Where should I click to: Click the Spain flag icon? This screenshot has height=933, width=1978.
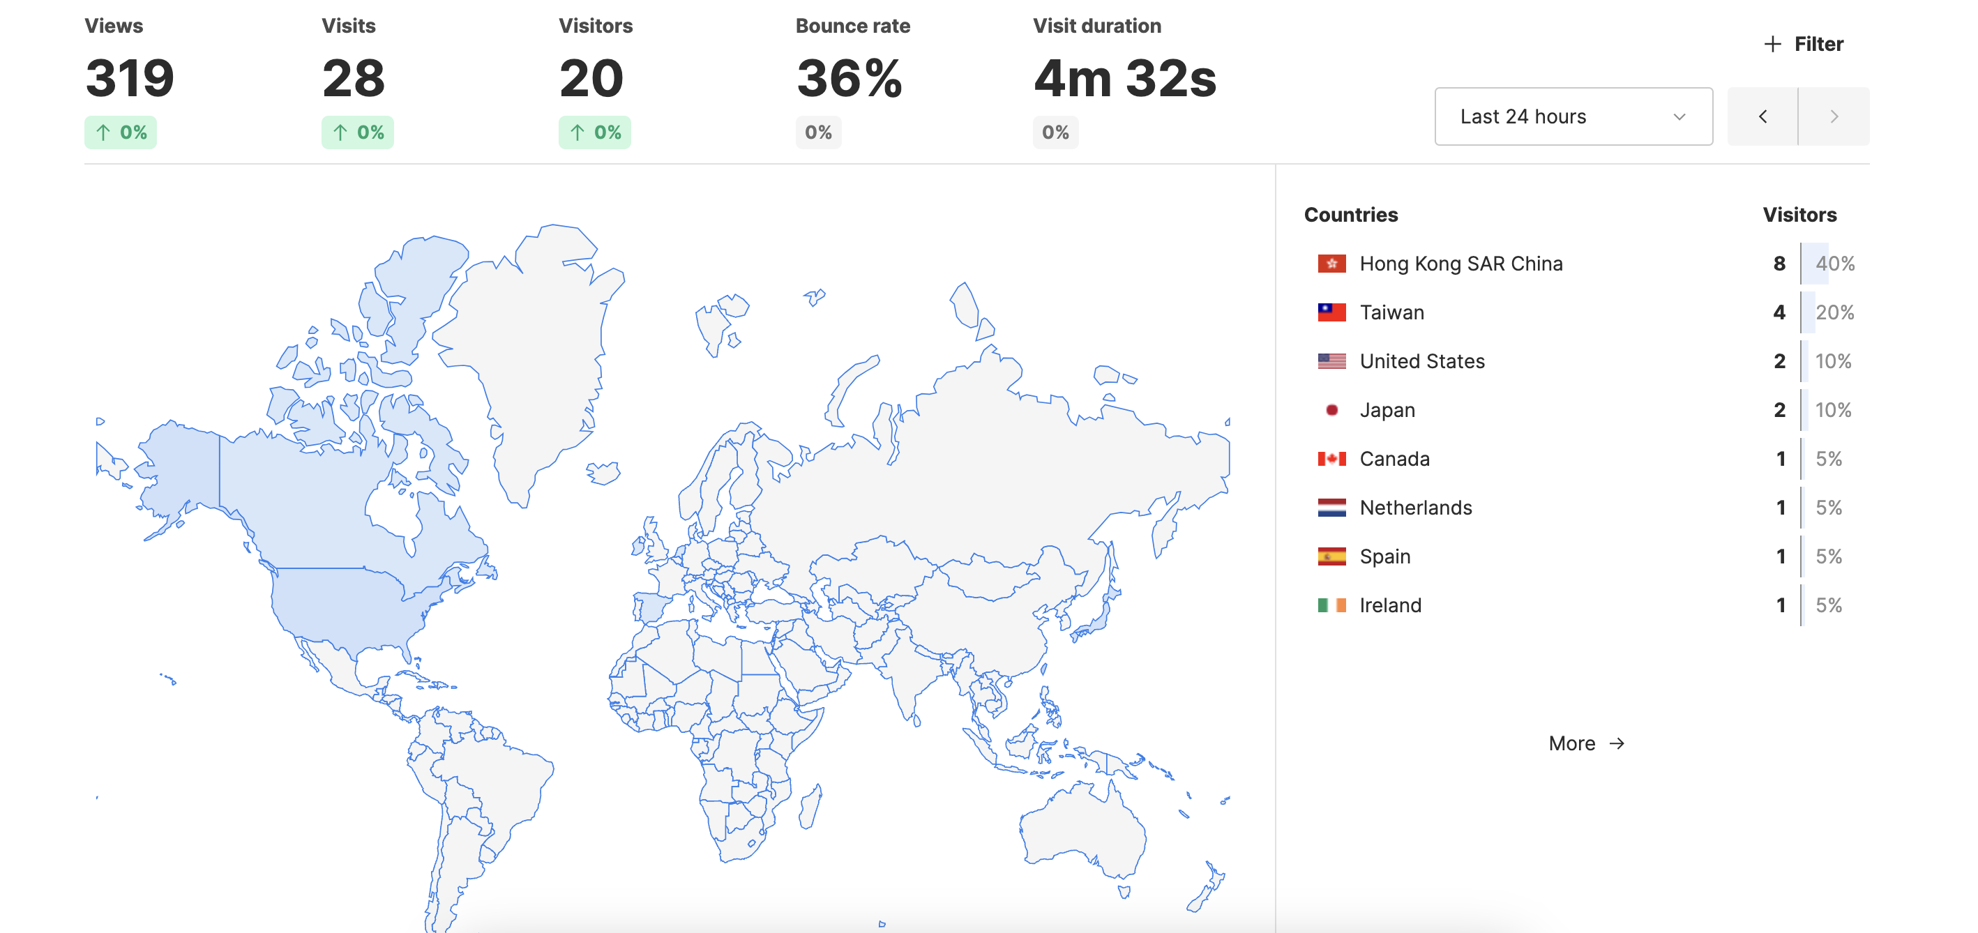(1331, 556)
